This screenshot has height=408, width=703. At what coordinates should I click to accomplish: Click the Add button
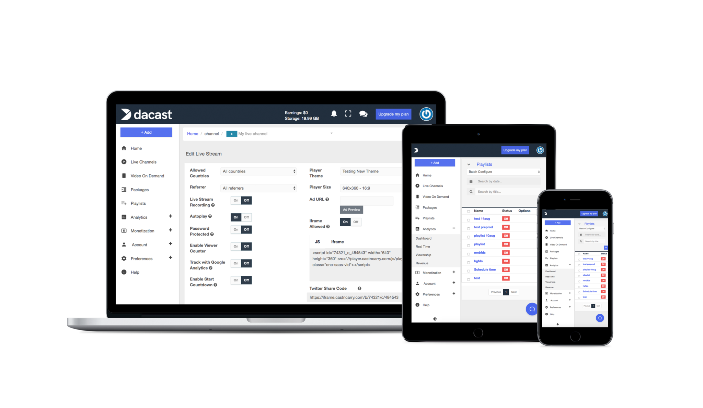tap(146, 132)
